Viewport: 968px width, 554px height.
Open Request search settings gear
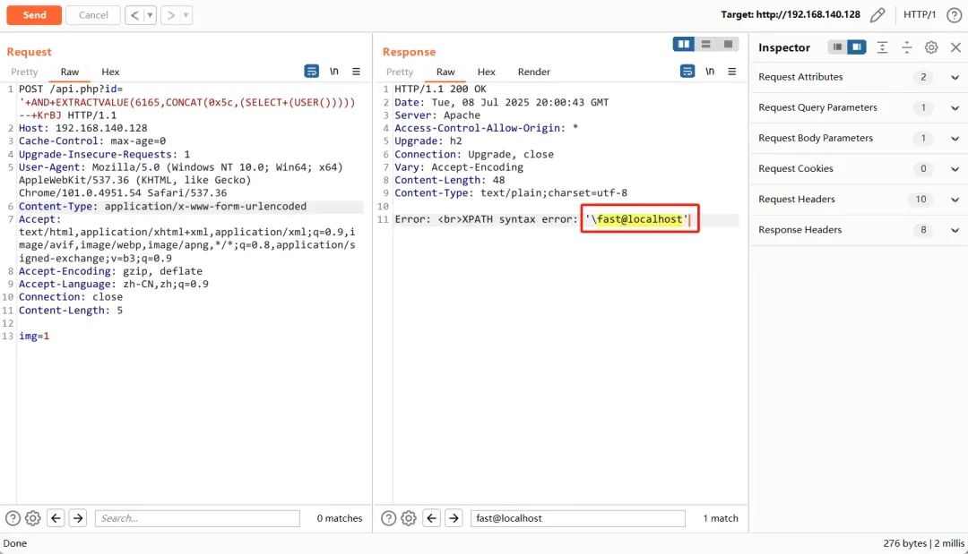click(x=33, y=518)
